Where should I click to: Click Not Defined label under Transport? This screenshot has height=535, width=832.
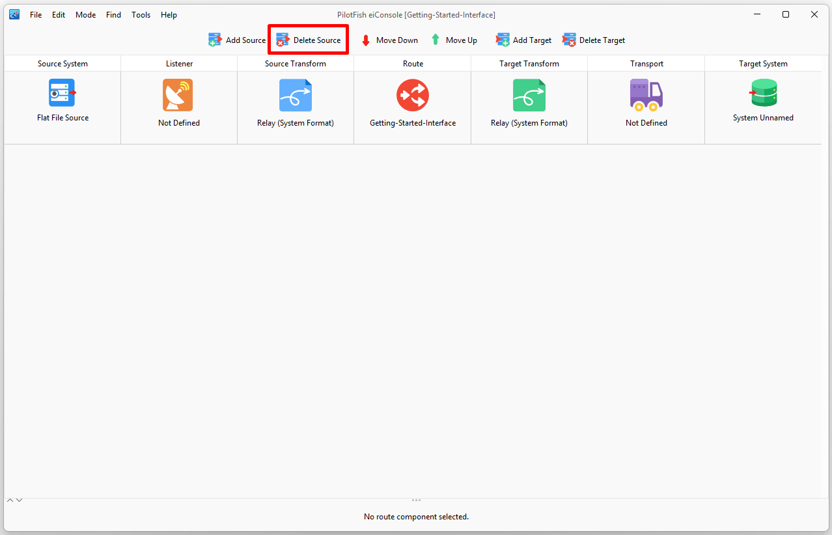pyautogui.click(x=646, y=123)
